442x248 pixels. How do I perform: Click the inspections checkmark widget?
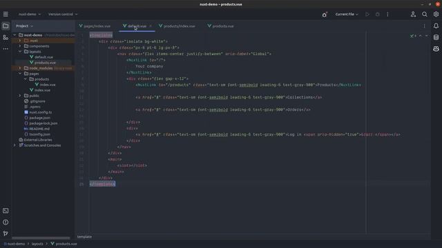pos(413,36)
